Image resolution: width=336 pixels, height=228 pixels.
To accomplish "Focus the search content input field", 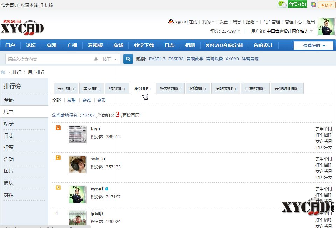I will 50,59.
